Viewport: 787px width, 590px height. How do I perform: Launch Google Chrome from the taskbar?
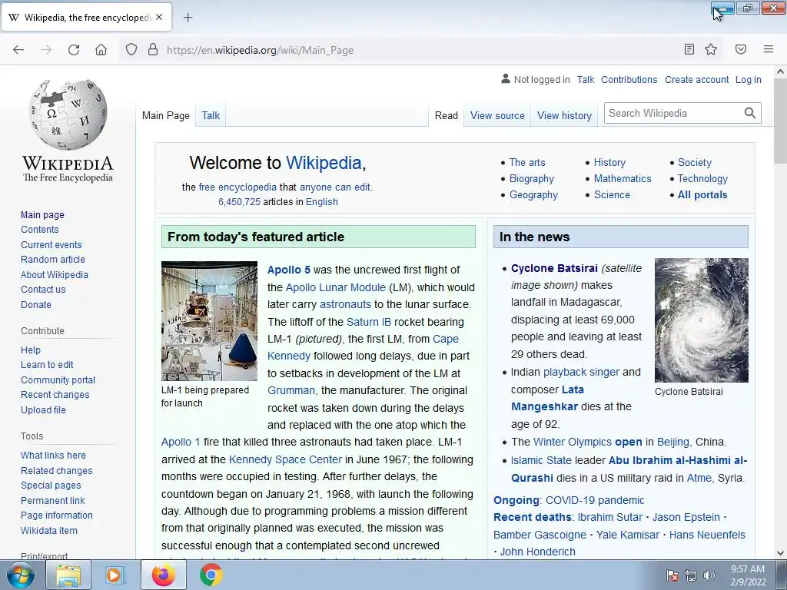[211, 575]
